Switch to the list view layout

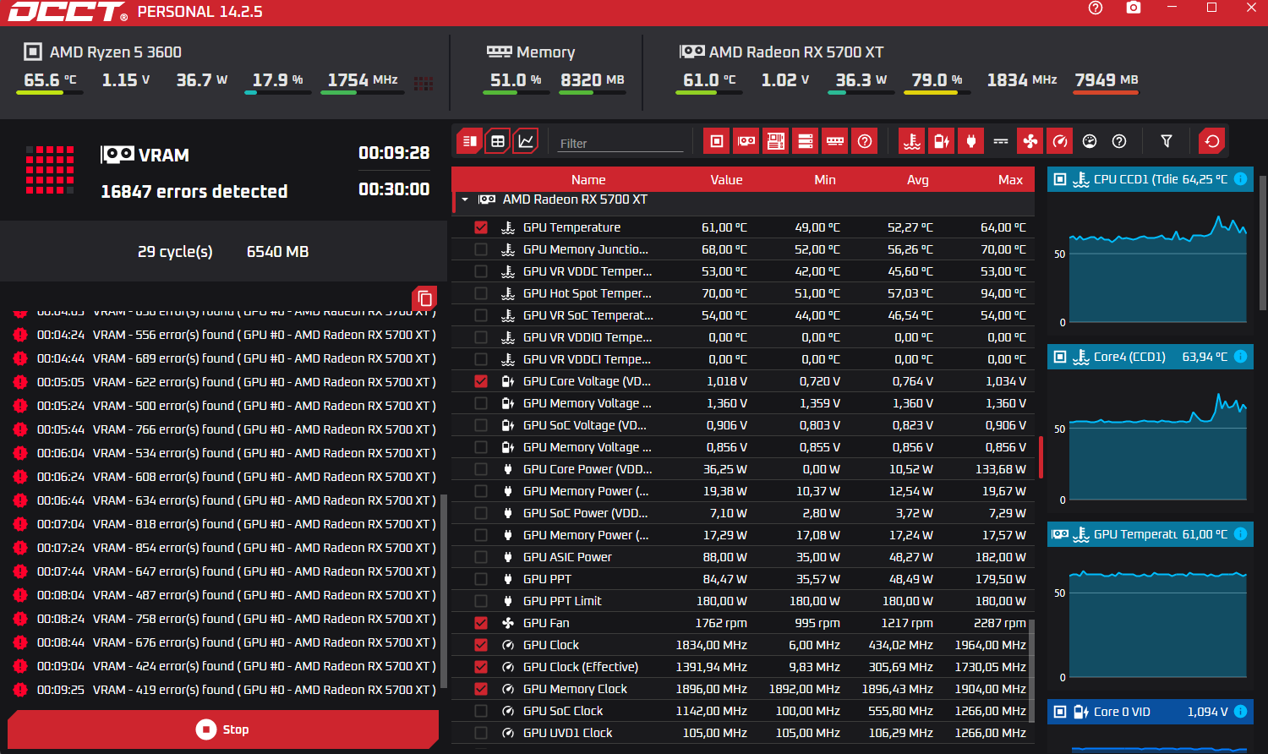click(470, 141)
